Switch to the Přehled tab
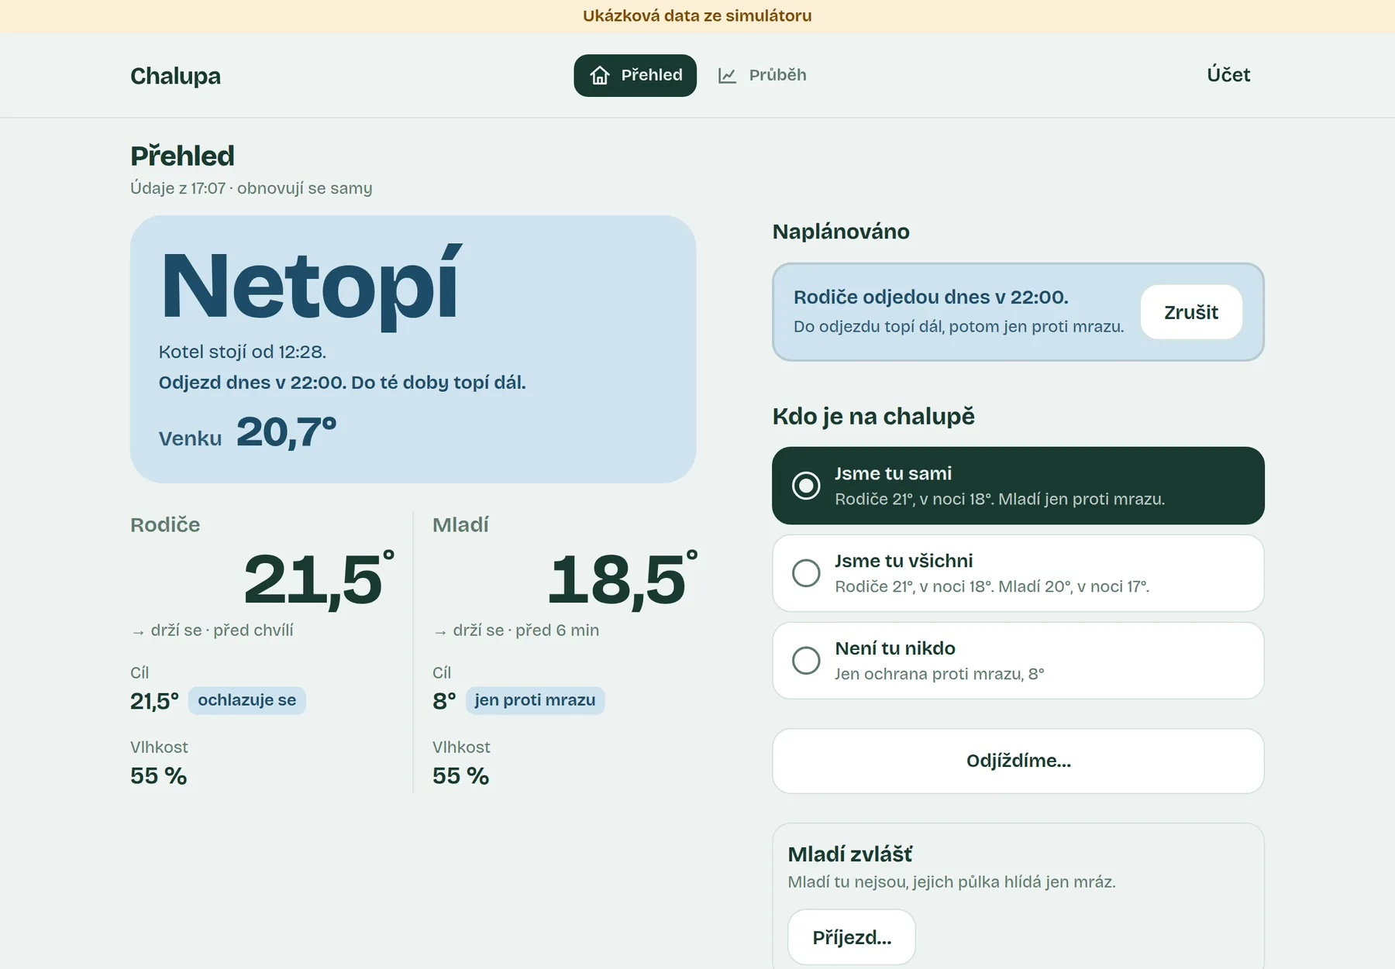This screenshot has width=1395, height=969. click(x=635, y=75)
